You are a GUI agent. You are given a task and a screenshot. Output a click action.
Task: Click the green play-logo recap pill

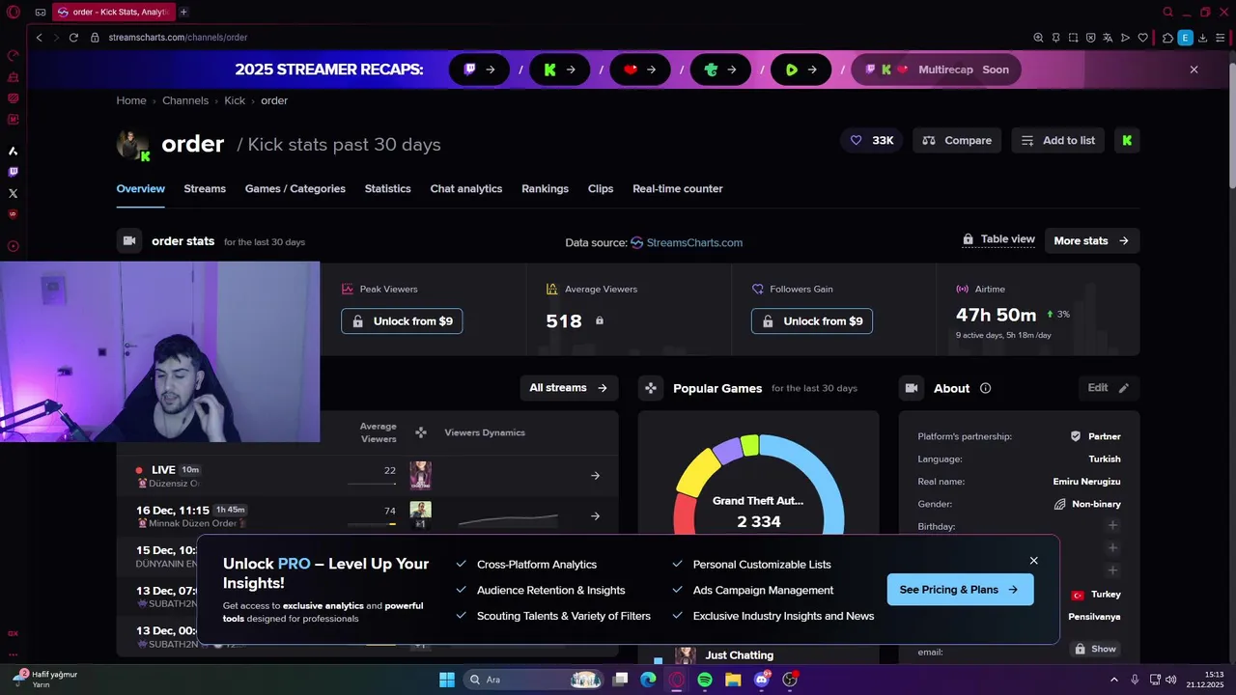(x=801, y=69)
